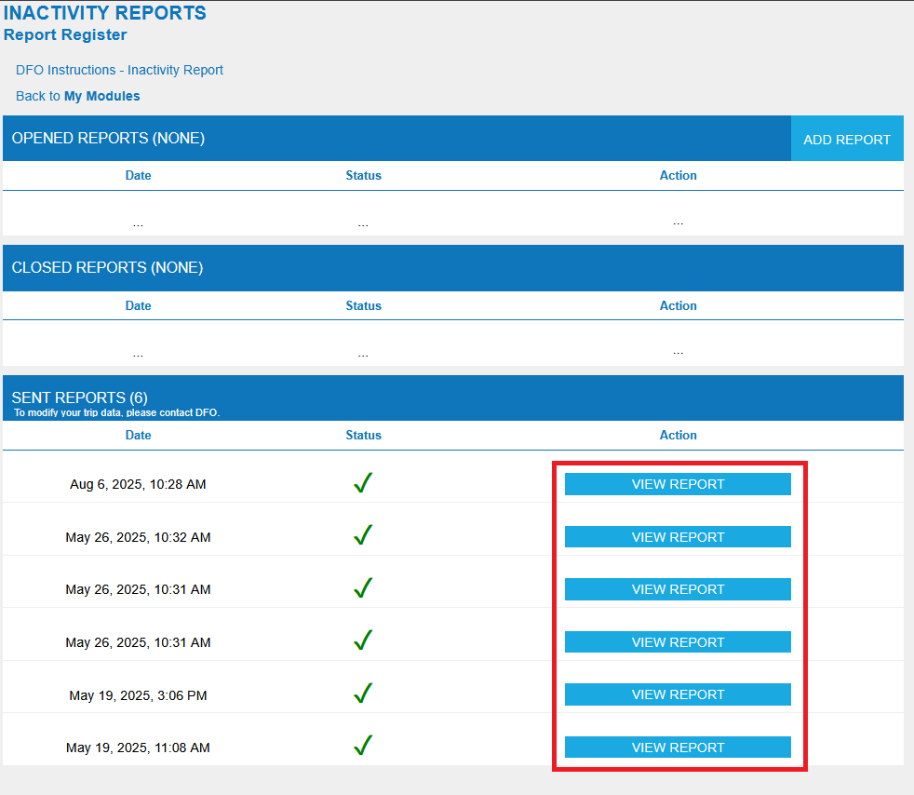Open DFO Instructions - Inactivity Report

119,70
